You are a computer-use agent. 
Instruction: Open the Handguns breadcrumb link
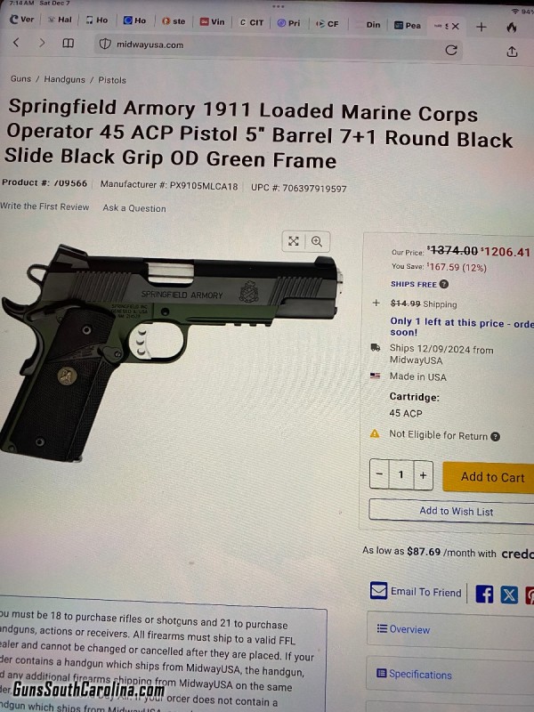[64, 79]
